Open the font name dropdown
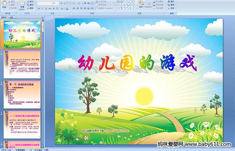 coord(51,3)
